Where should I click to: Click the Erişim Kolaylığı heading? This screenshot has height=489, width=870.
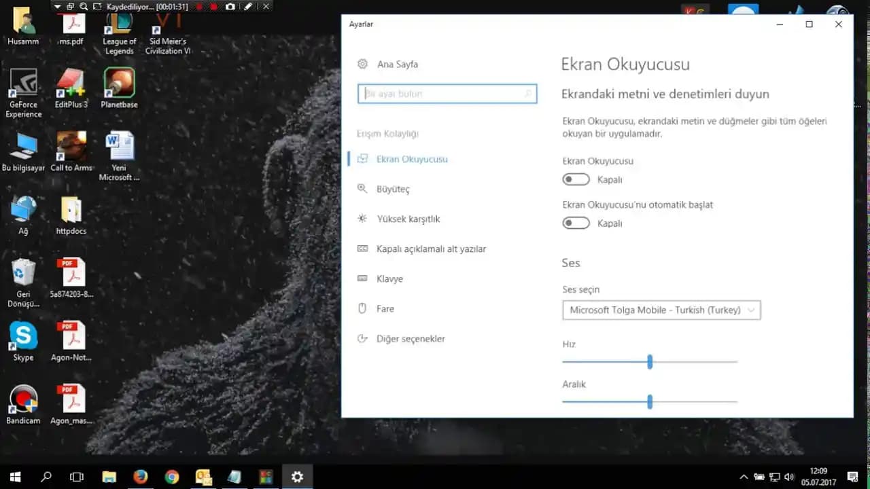click(387, 134)
